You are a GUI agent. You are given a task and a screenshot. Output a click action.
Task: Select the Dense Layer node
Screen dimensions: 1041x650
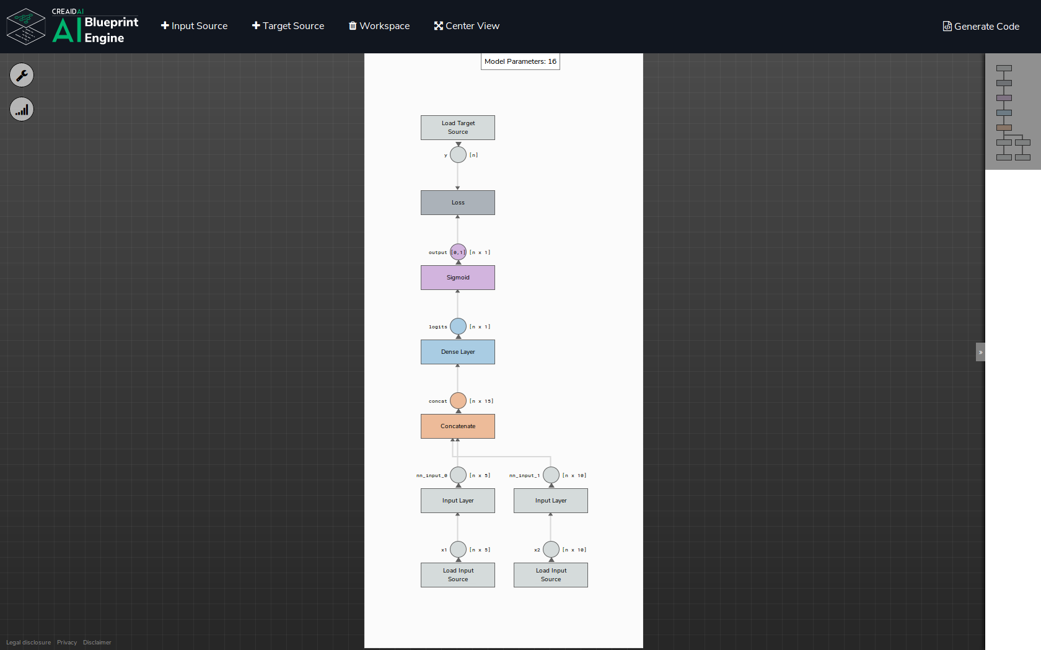click(x=457, y=351)
